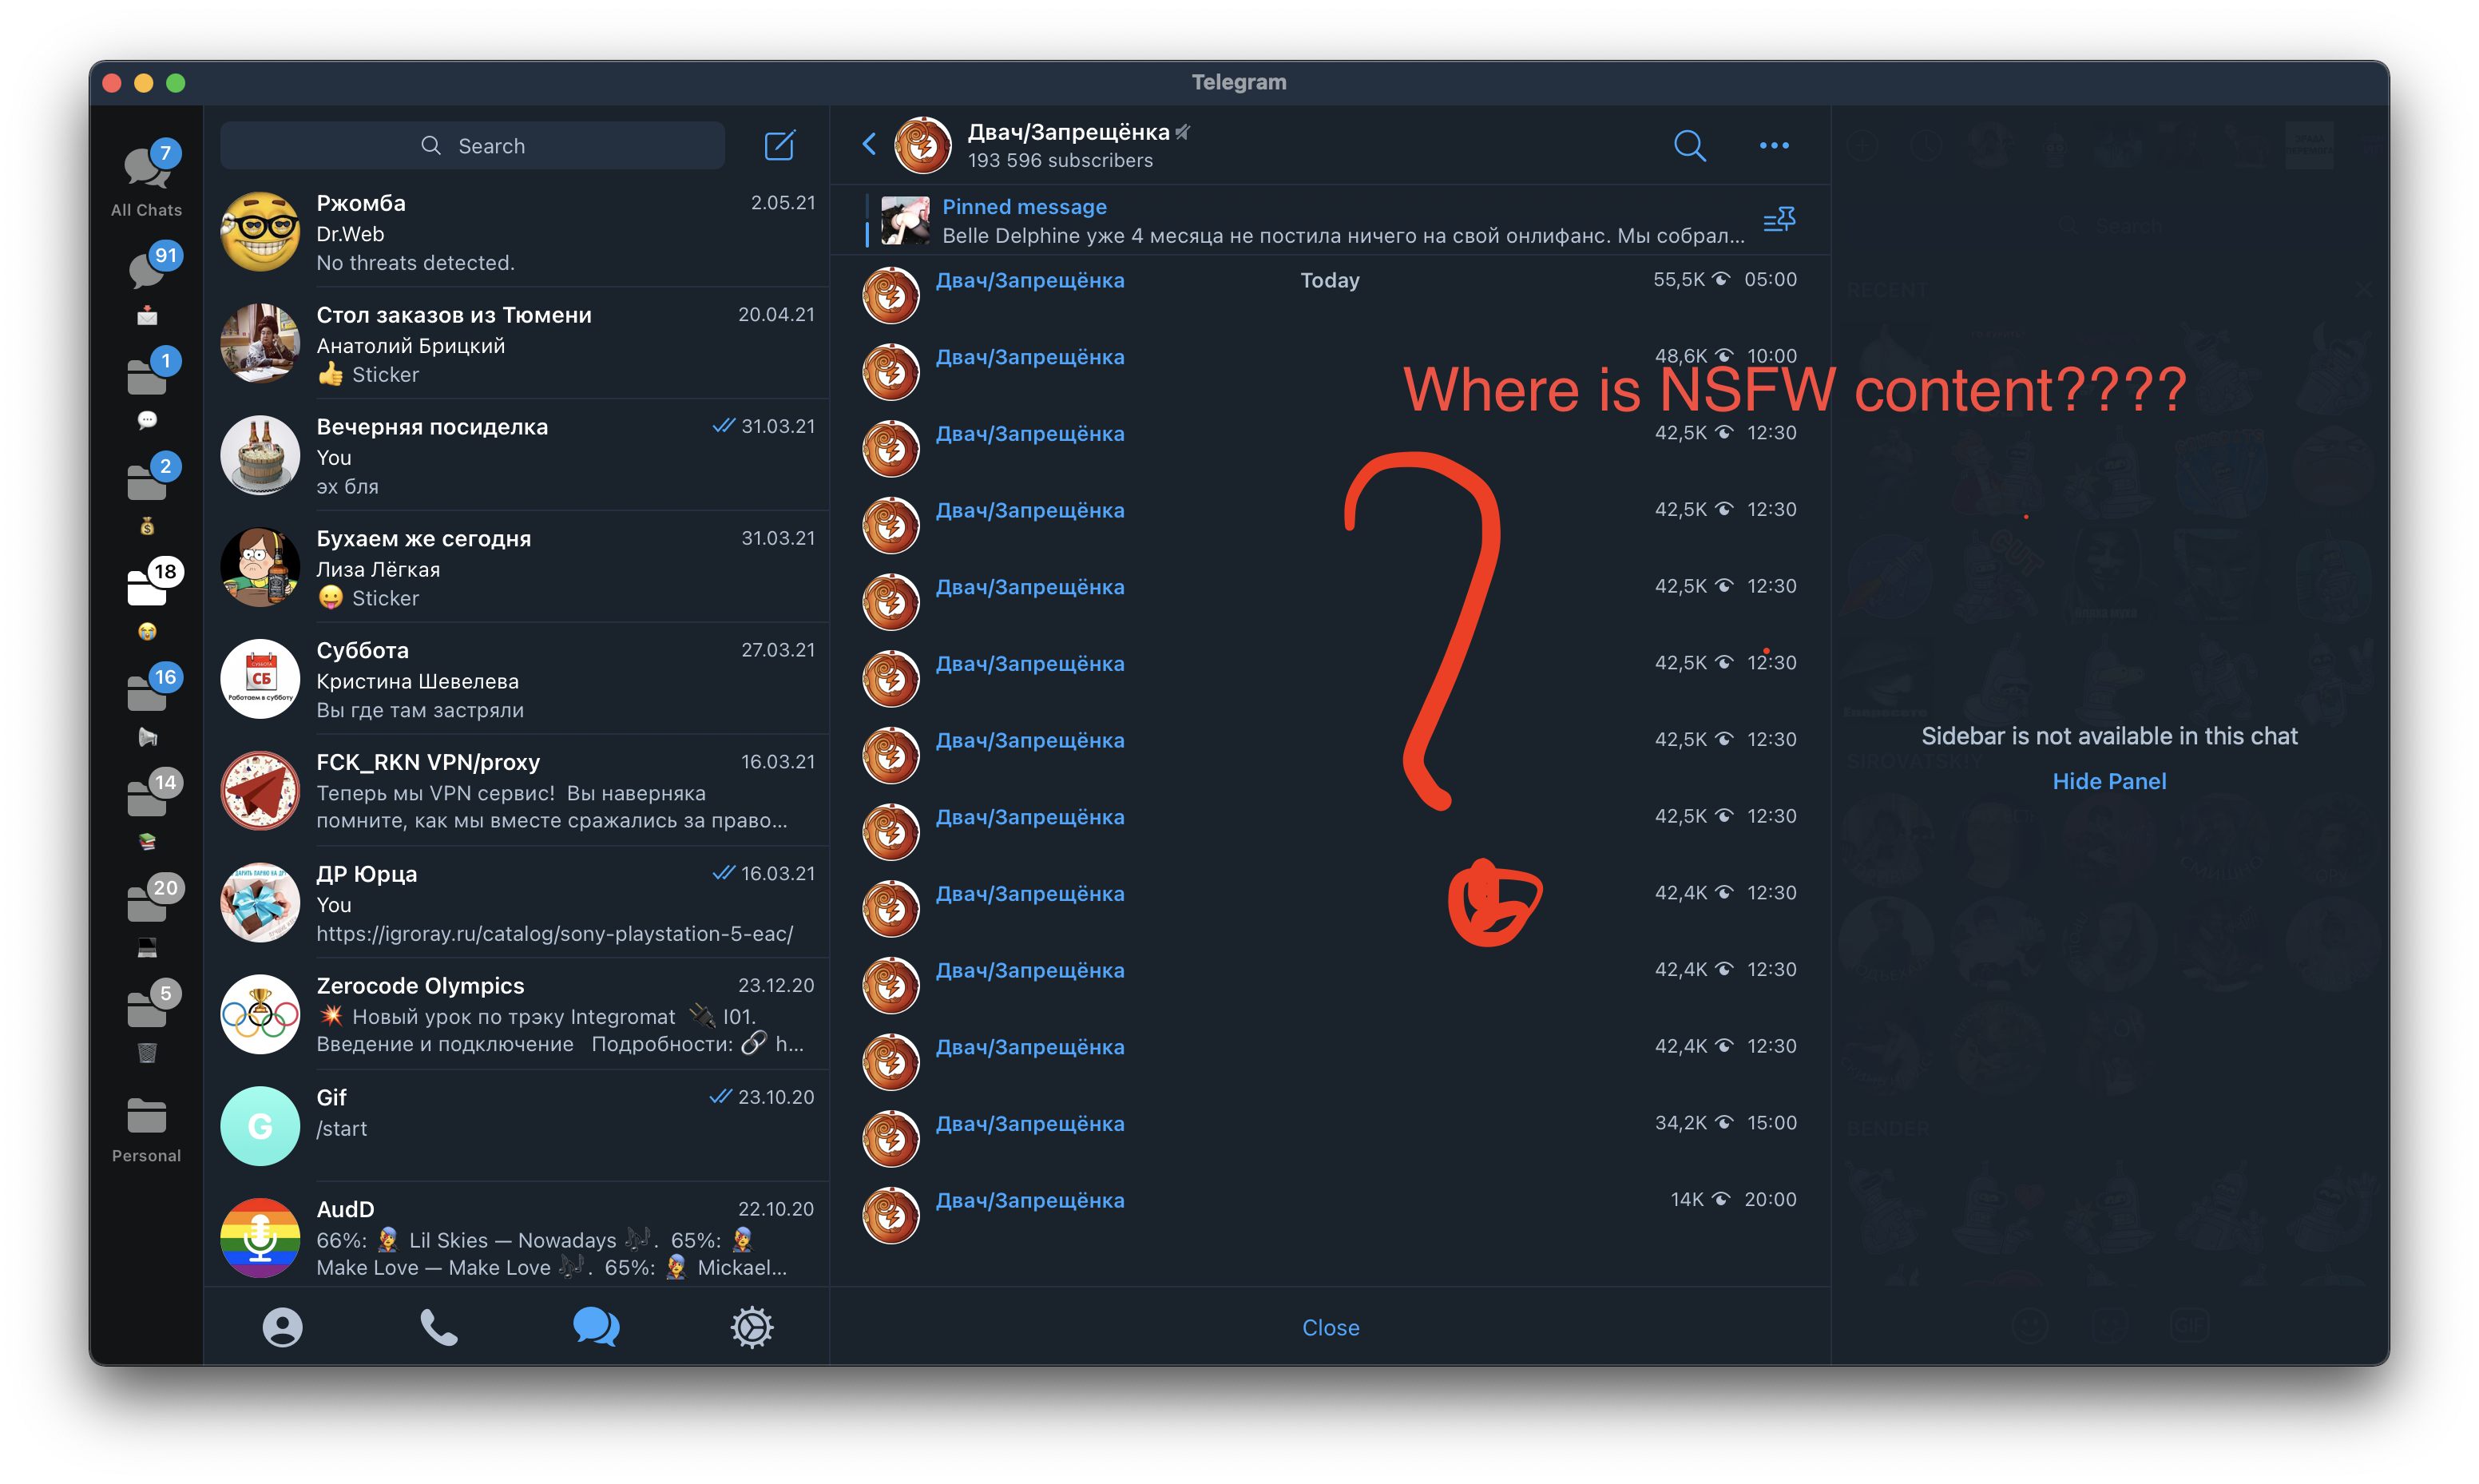Viewport: 2479px width, 1484px height.
Task: Open the Calls phone icon
Action: pos(438,1327)
